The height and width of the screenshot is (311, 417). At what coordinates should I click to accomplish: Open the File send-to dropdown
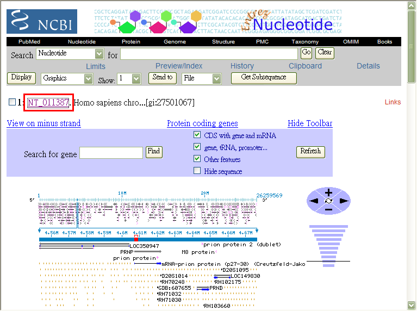[217, 79]
